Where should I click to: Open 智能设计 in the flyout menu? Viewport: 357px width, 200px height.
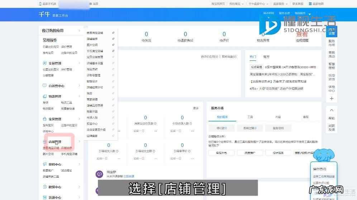(x=92, y=81)
